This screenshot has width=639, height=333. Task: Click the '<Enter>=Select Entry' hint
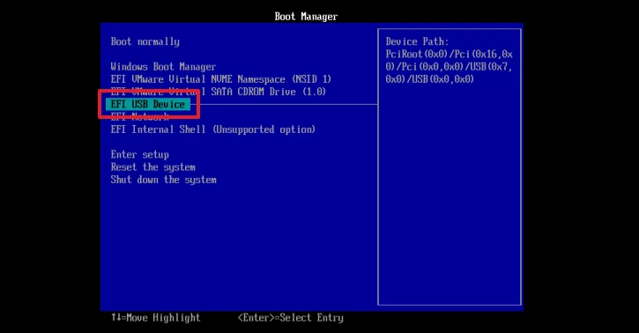coord(291,317)
